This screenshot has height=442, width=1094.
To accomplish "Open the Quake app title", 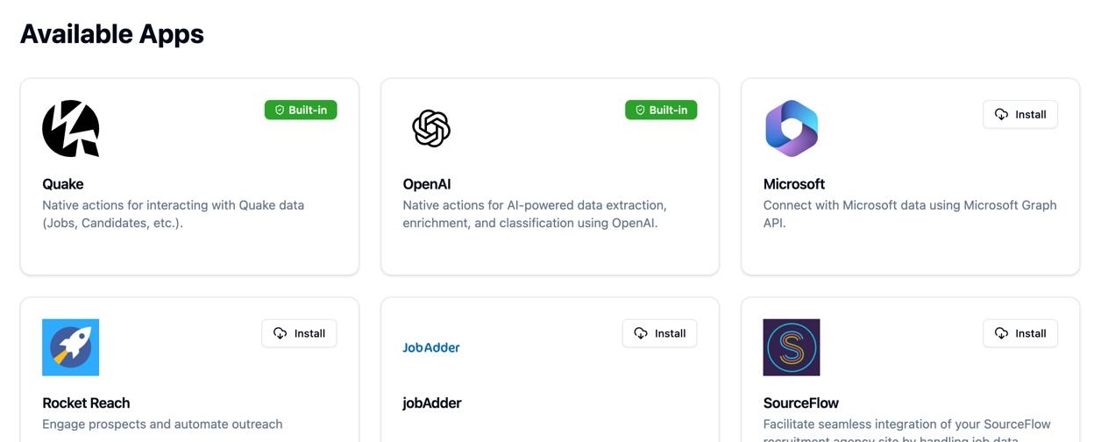I will point(63,184).
